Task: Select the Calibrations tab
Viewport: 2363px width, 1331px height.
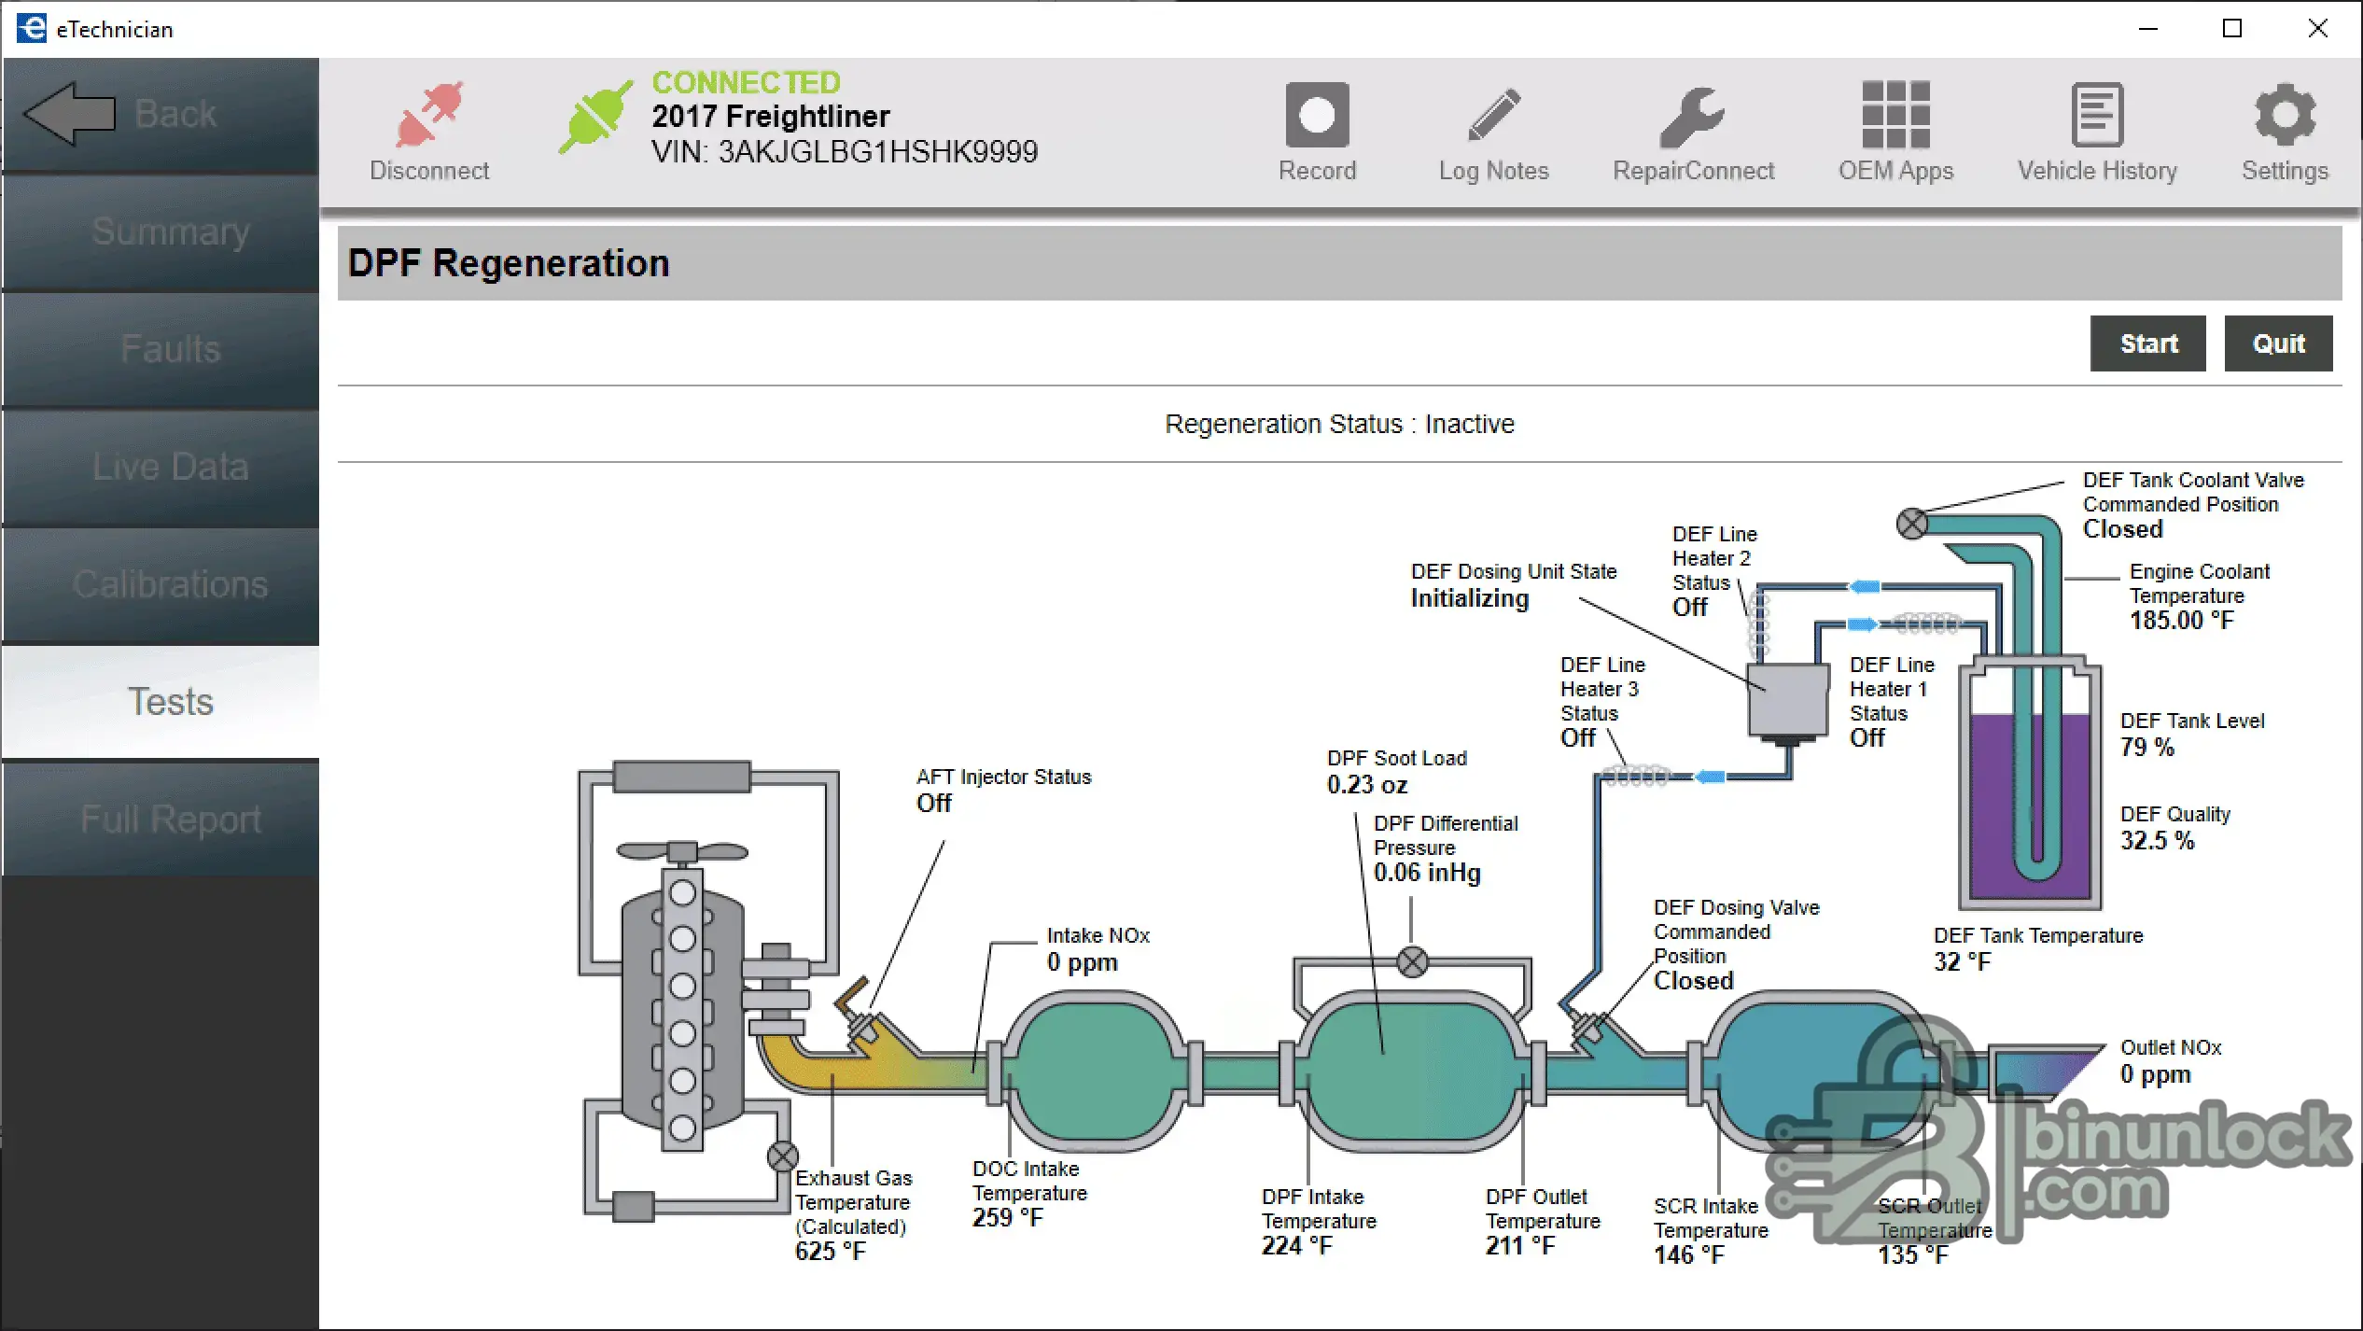Action: (x=161, y=585)
